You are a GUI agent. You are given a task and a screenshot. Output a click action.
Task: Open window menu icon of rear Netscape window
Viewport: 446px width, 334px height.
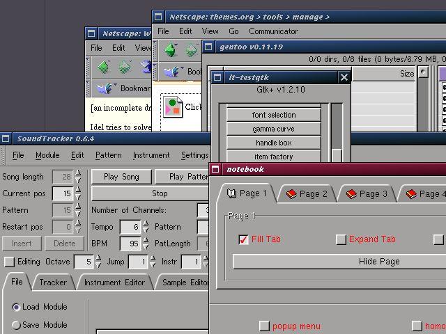pos(91,33)
